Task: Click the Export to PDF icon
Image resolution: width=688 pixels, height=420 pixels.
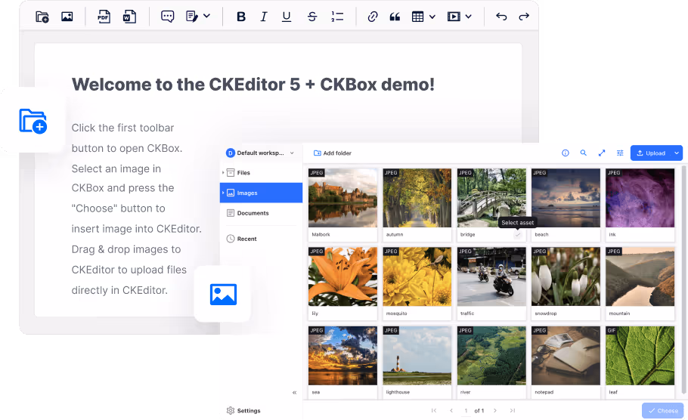Action: [104, 17]
